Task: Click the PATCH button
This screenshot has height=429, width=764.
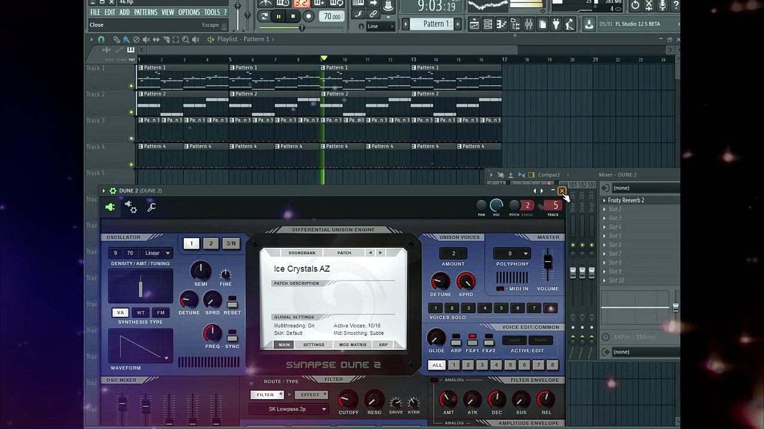Action: coord(344,253)
